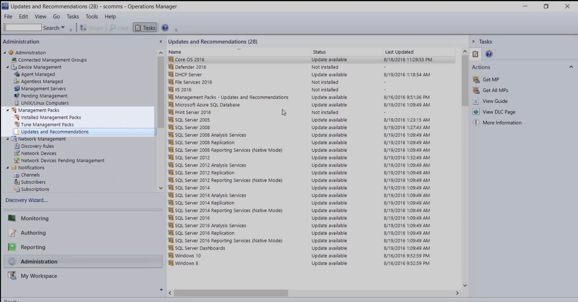Click the help icon in Tasks pane
Viewport: 578px width, 302px height.
pos(489,54)
